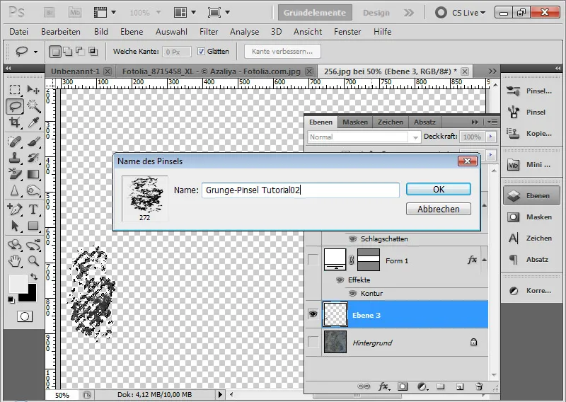
Task: Confirm brush name with OK
Action: click(439, 189)
